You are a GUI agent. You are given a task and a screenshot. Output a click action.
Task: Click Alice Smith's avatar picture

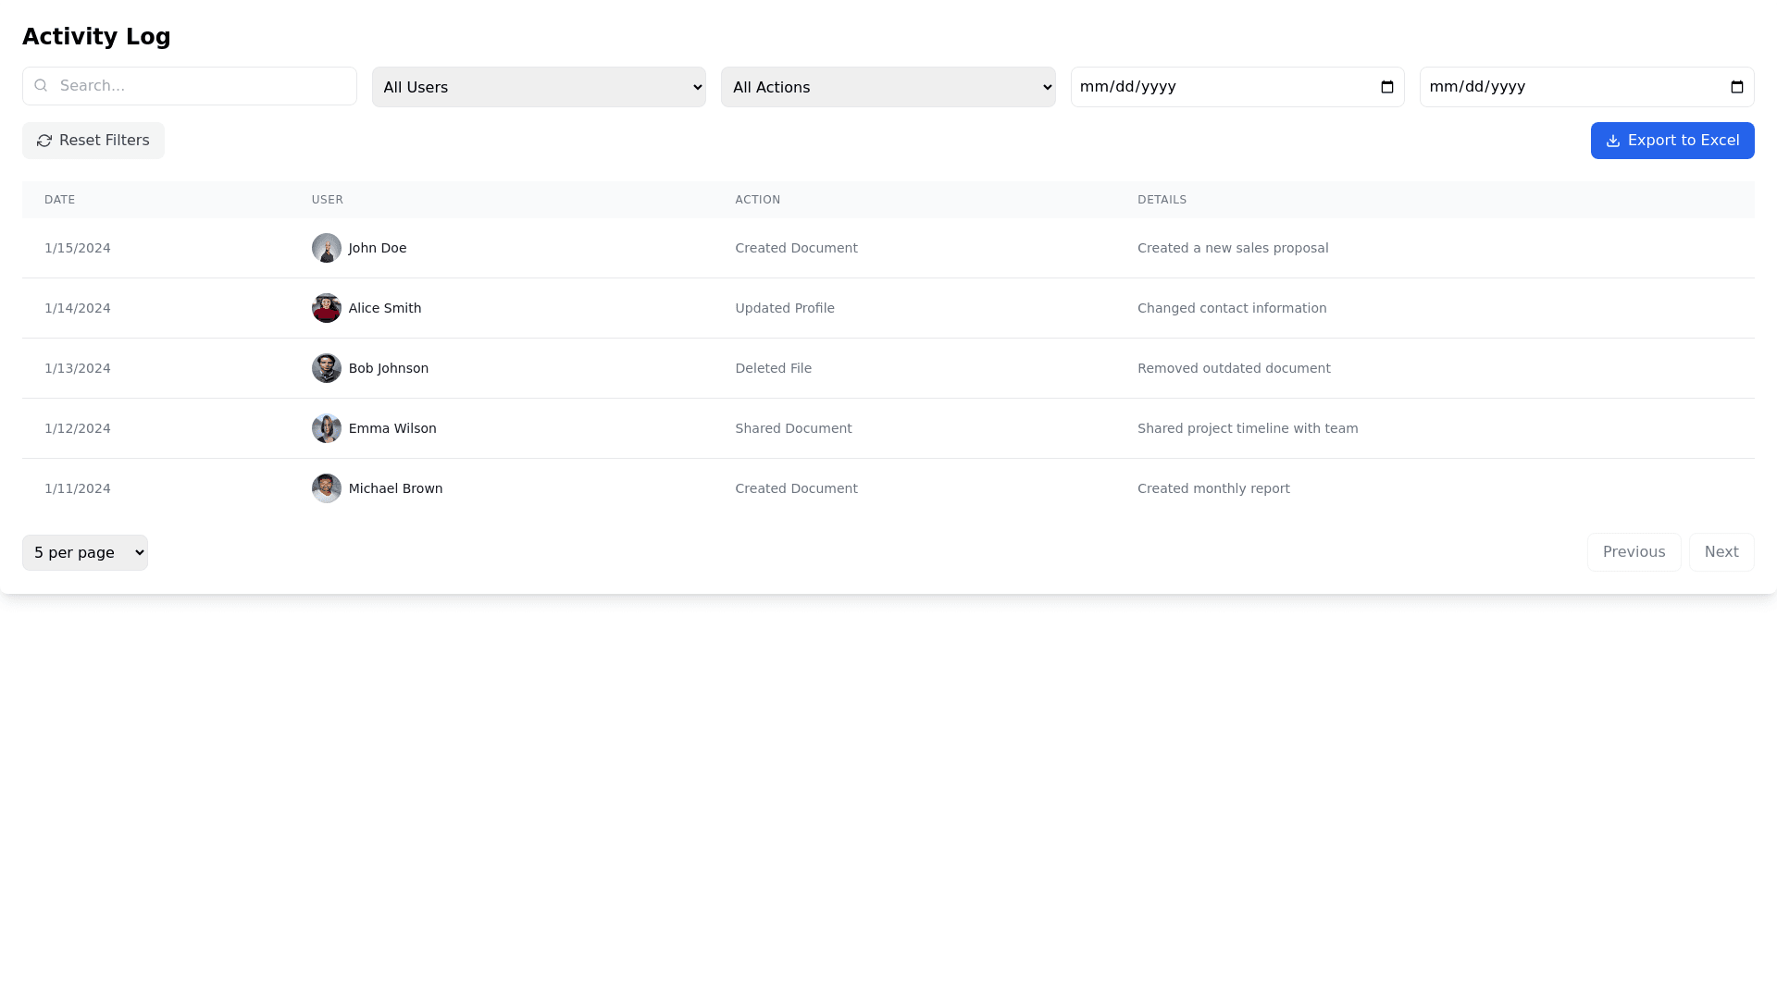(x=326, y=308)
